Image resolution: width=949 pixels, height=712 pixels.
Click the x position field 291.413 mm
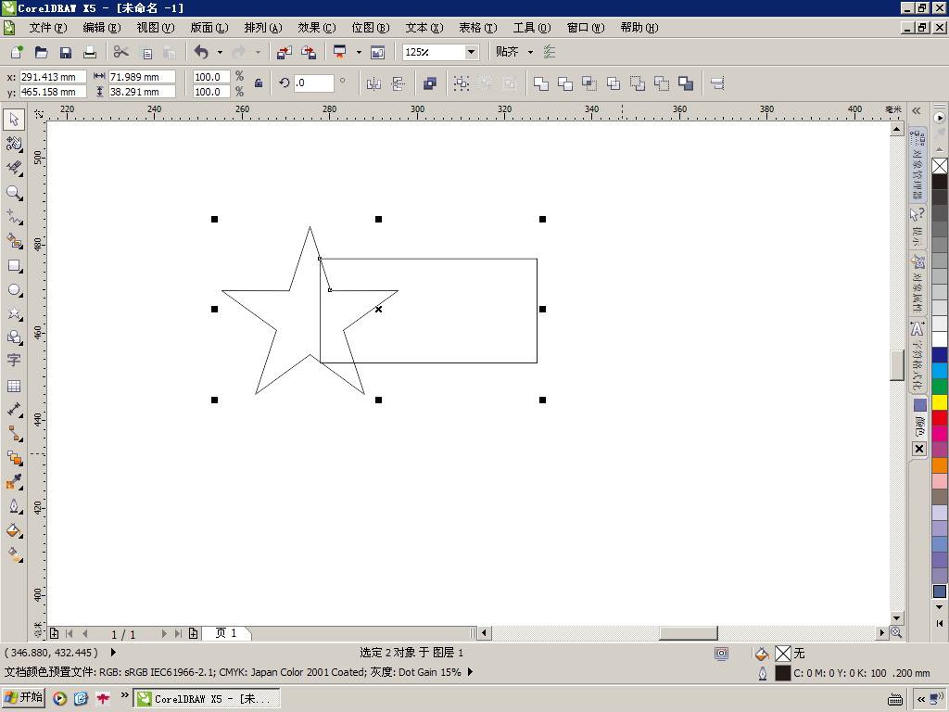point(53,77)
